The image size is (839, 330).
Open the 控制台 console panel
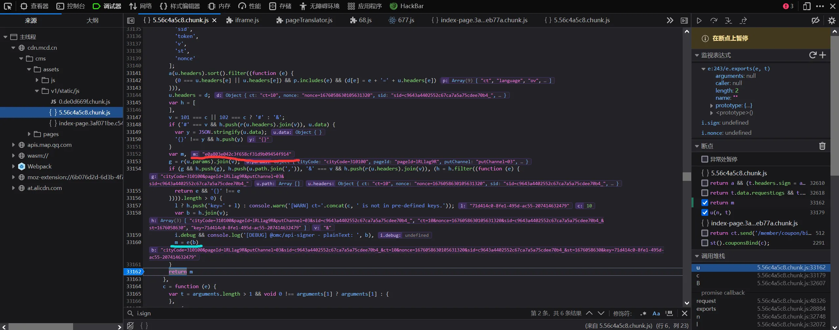[x=71, y=6]
